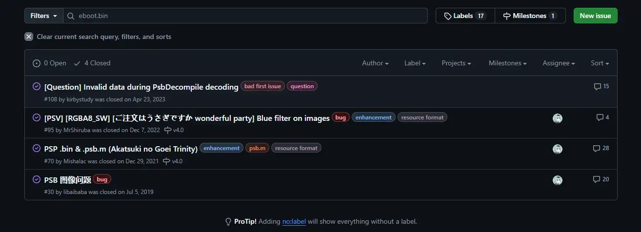641x232 pixels.
Task: Click the X icon to clear search
Action: [29, 37]
